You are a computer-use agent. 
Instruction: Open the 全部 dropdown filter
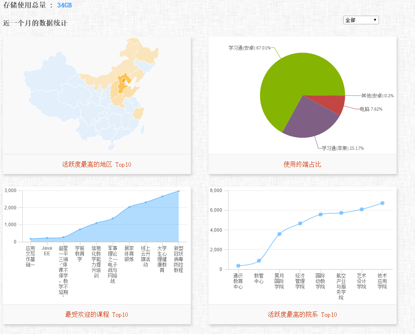[x=361, y=20]
